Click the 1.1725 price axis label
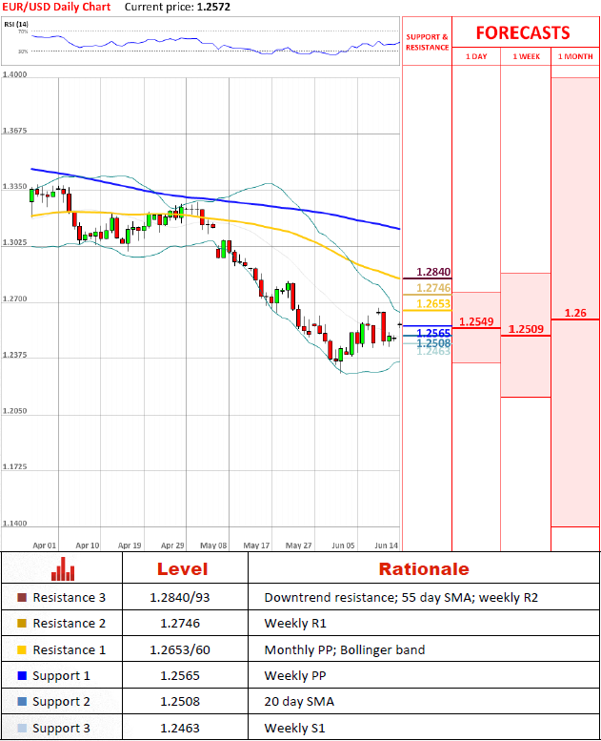Image resolution: width=601 pixels, height=741 pixels. [x=14, y=467]
